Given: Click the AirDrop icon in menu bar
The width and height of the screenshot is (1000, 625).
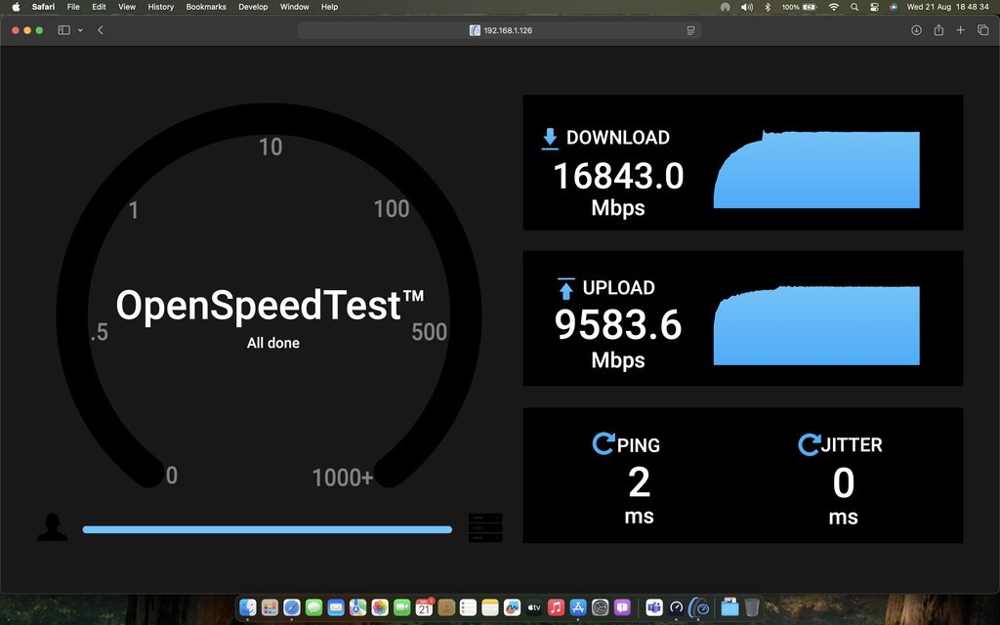Looking at the screenshot, I should (x=726, y=7).
